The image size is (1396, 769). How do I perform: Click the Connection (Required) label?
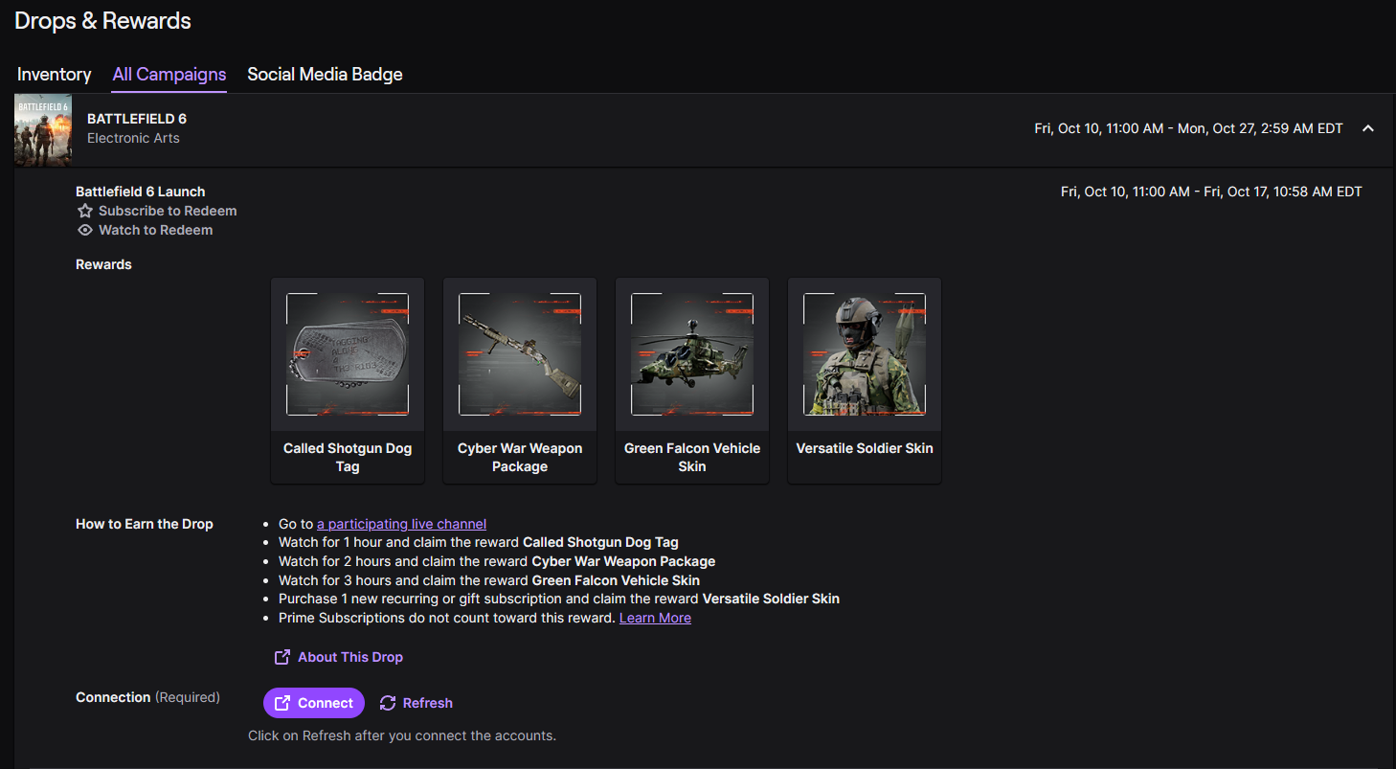147,697
